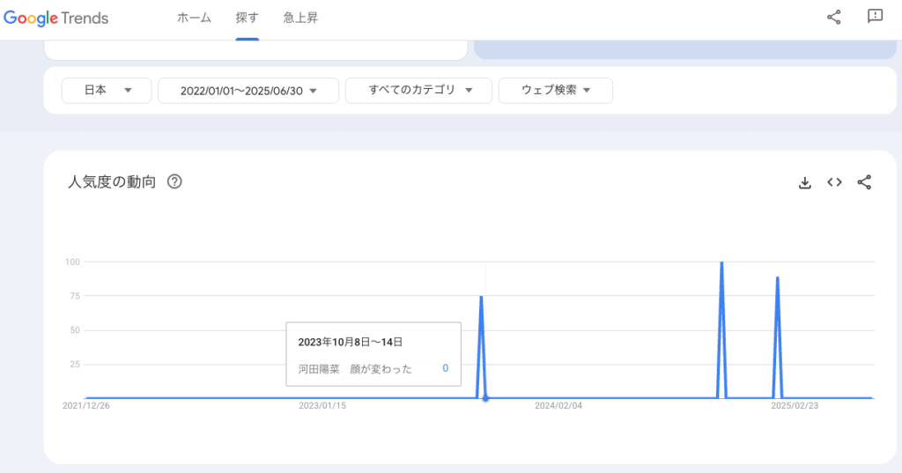Click the highlighted data point dot on the baseline
This screenshot has height=473, width=902.
[485, 398]
